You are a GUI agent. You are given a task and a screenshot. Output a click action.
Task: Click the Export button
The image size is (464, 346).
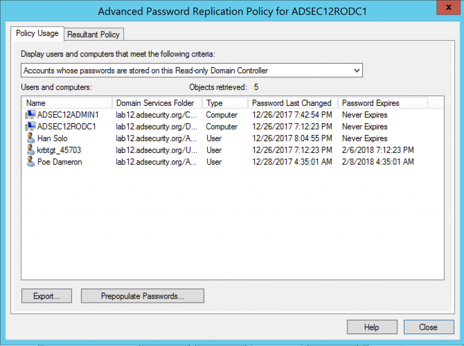[46, 296]
